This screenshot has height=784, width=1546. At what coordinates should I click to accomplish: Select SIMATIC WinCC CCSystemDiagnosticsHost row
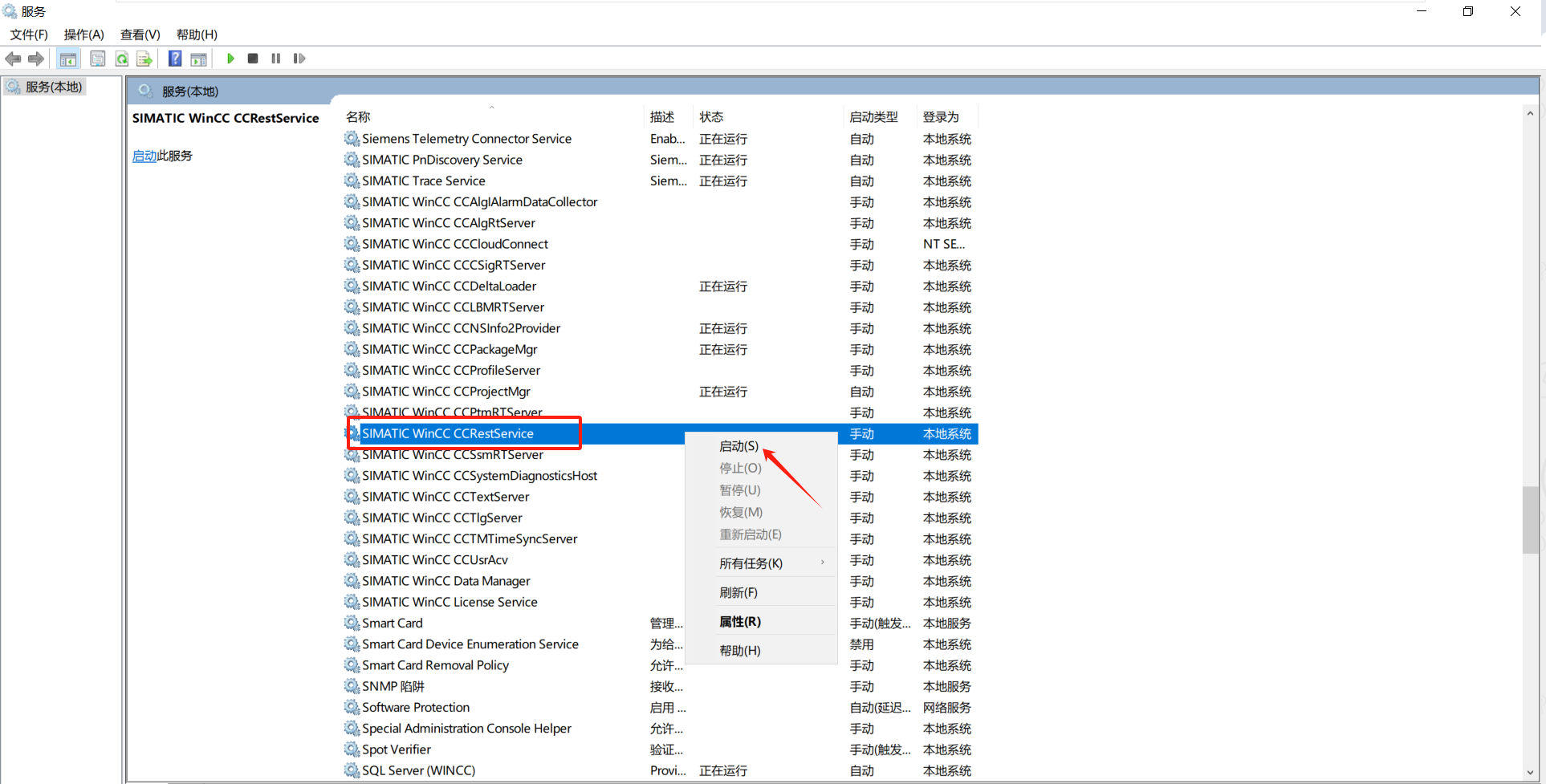click(x=661, y=476)
